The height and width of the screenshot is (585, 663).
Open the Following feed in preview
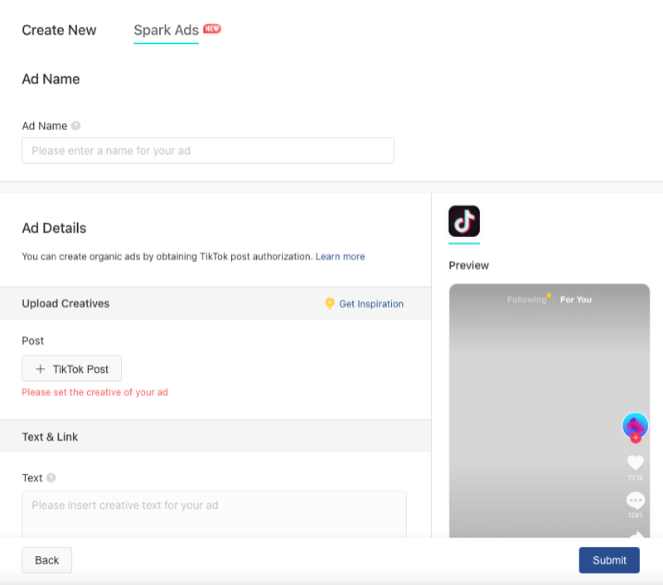[x=527, y=300]
